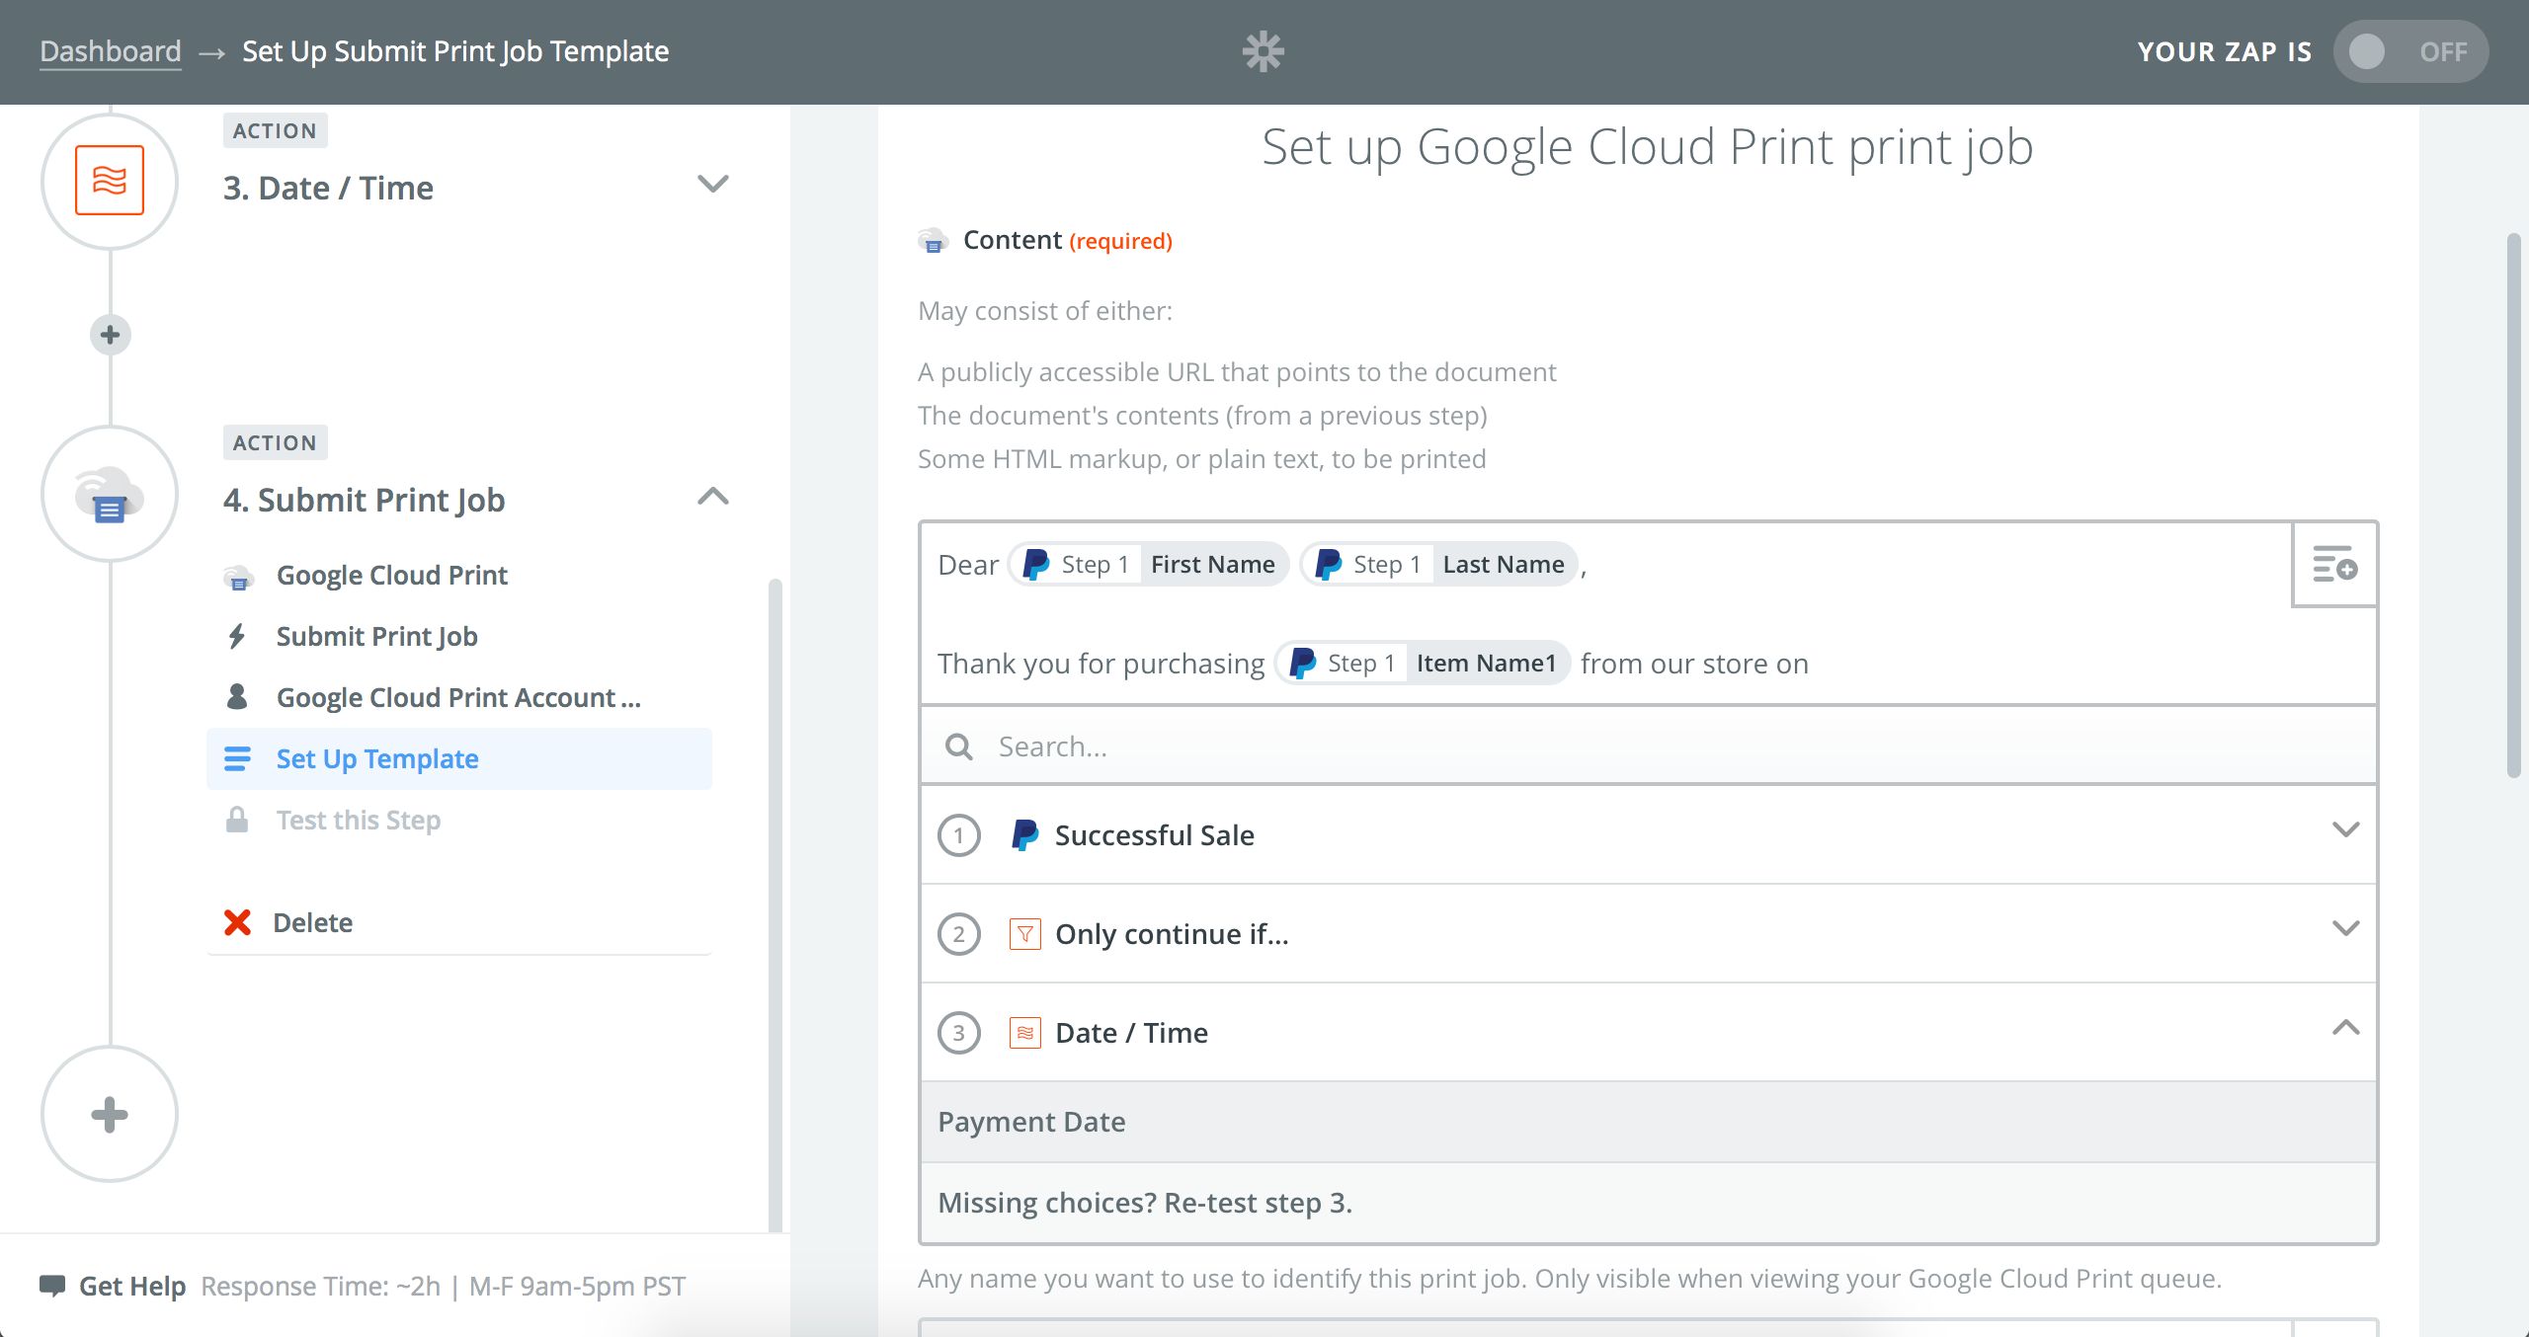Click the Date / Time step circle icon
2529x1337 pixels.
tap(110, 181)
